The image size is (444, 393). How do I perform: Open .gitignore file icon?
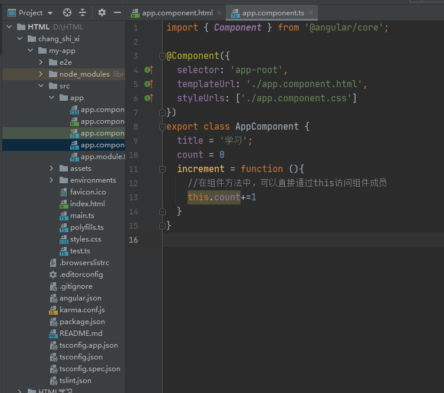point(53,286)
